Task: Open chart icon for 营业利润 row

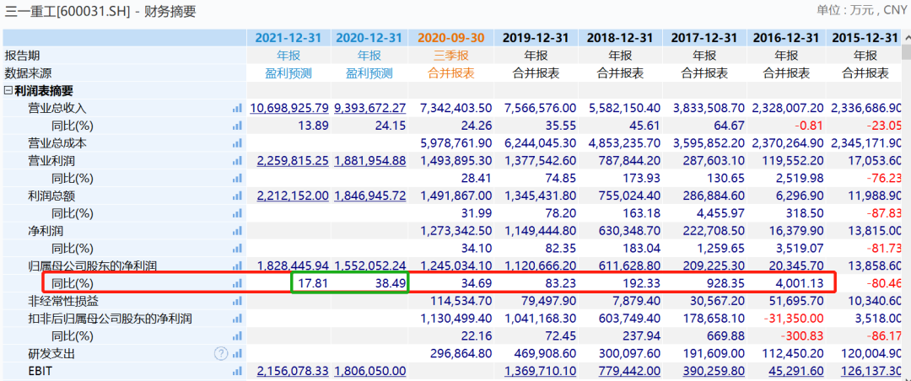Action: coord(237,160)
